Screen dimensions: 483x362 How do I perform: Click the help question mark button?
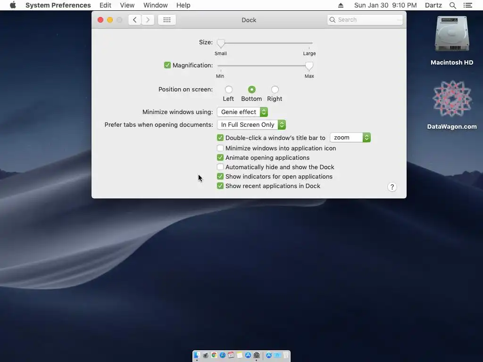click(x=392, y=187)
